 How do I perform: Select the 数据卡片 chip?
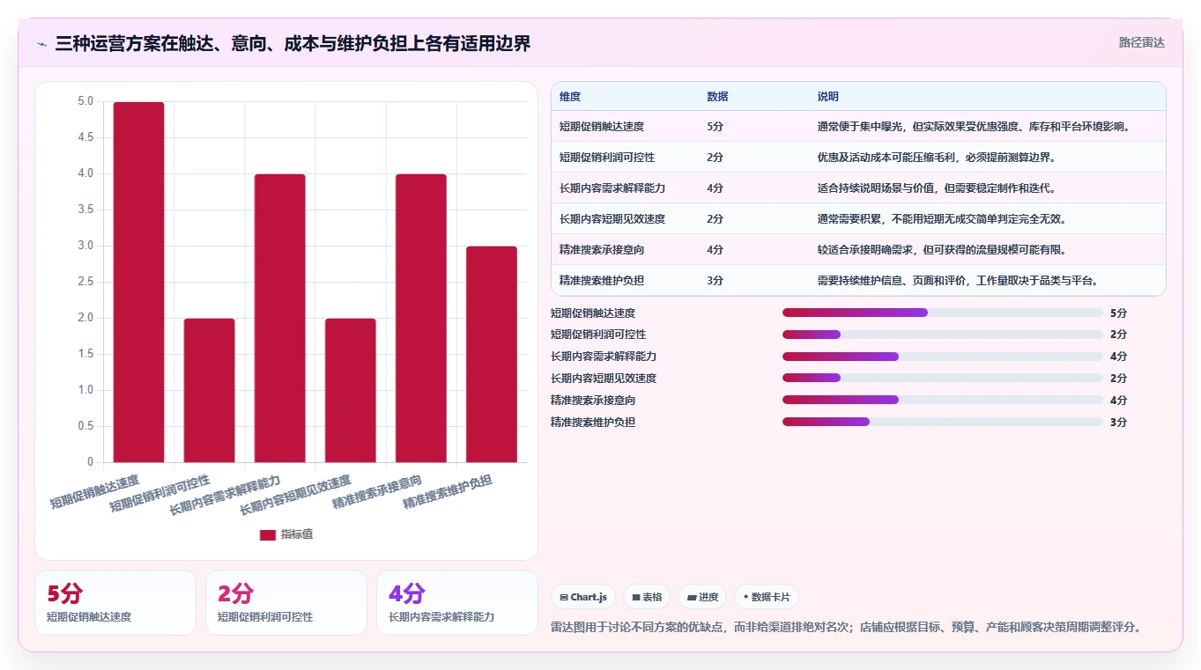pyautogui.click(x=767, y=597)
